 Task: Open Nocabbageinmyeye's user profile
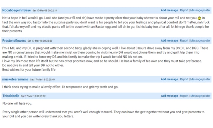tap(16, 10)
